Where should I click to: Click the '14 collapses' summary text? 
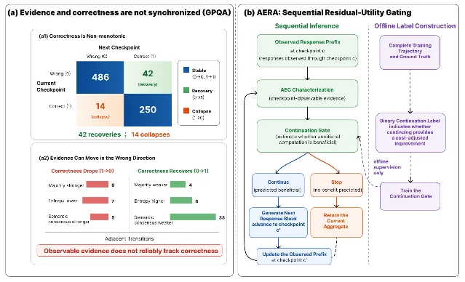tap(151, 134)
